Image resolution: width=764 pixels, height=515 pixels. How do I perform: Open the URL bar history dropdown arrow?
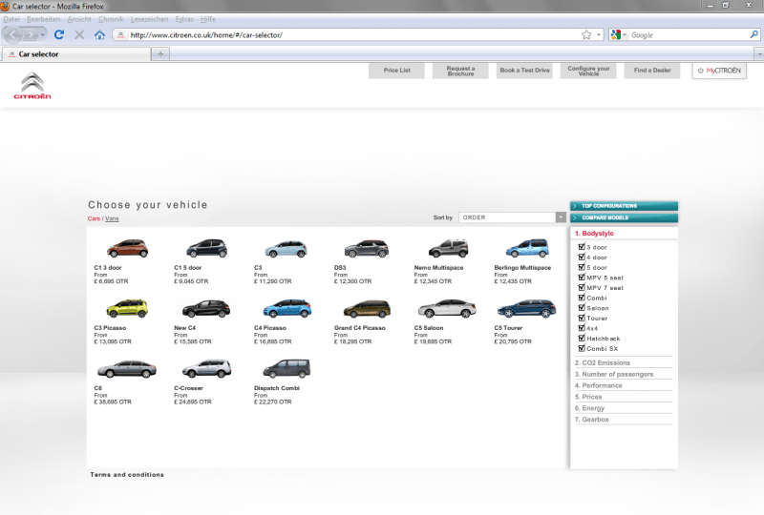tap(599, 35)
